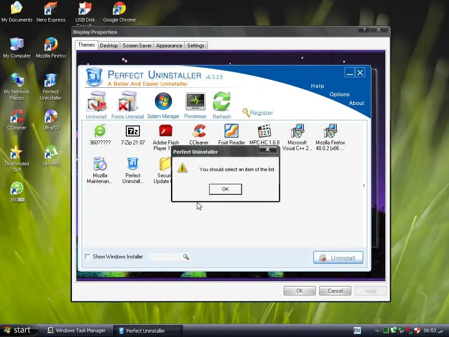Screen dimensions: 449x337
Task: Click the tray clock showing 06:53
Action: (433, 330)
